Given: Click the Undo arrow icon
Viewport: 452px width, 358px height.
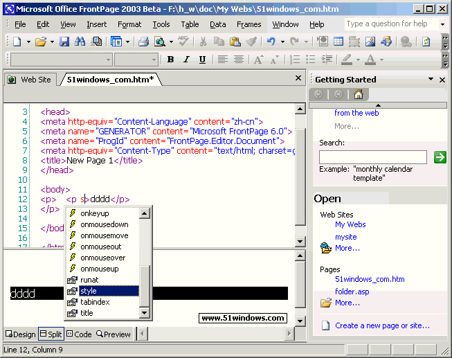Looking at the screenshot, I should click(x=271, y=42).
